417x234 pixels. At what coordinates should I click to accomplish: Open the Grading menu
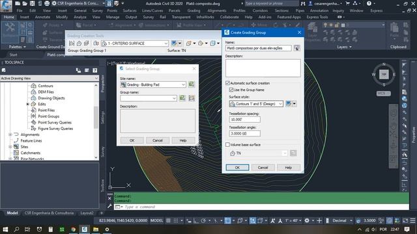194,10
